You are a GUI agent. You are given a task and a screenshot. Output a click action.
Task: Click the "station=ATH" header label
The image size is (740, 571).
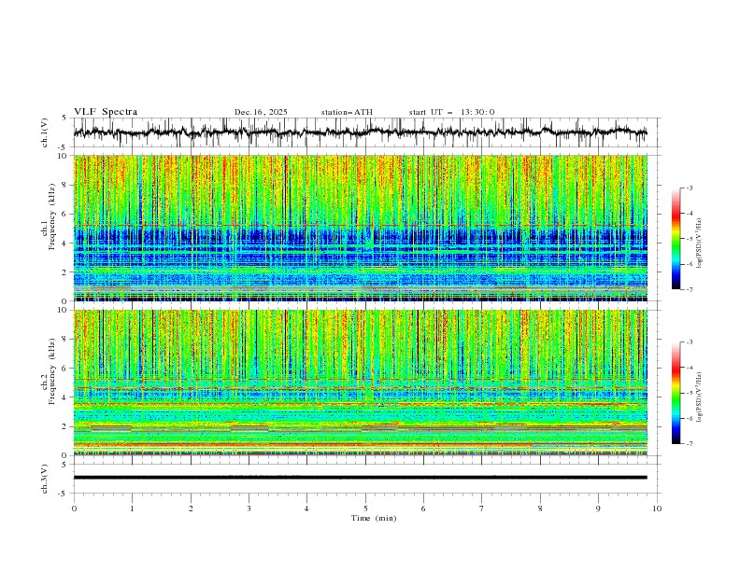347,112
